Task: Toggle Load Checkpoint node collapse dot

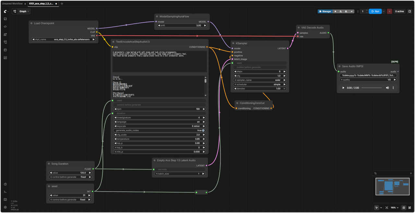Action: [x=31, y=23]
